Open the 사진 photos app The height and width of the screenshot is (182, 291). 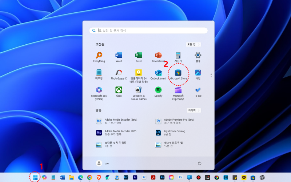198,74
